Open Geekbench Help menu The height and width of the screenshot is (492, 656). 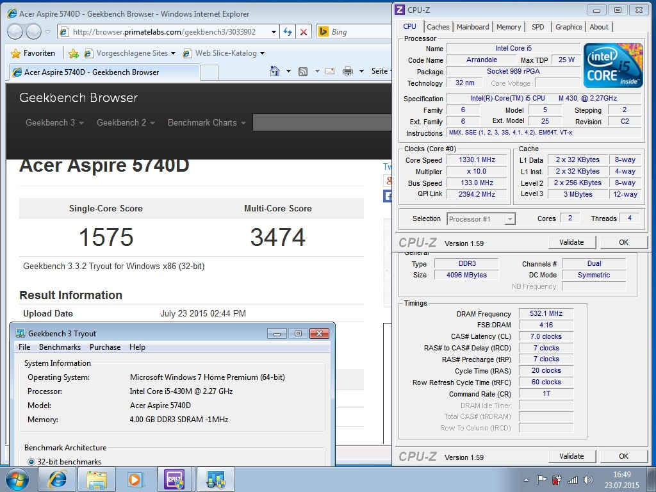[x=137, y=347]
